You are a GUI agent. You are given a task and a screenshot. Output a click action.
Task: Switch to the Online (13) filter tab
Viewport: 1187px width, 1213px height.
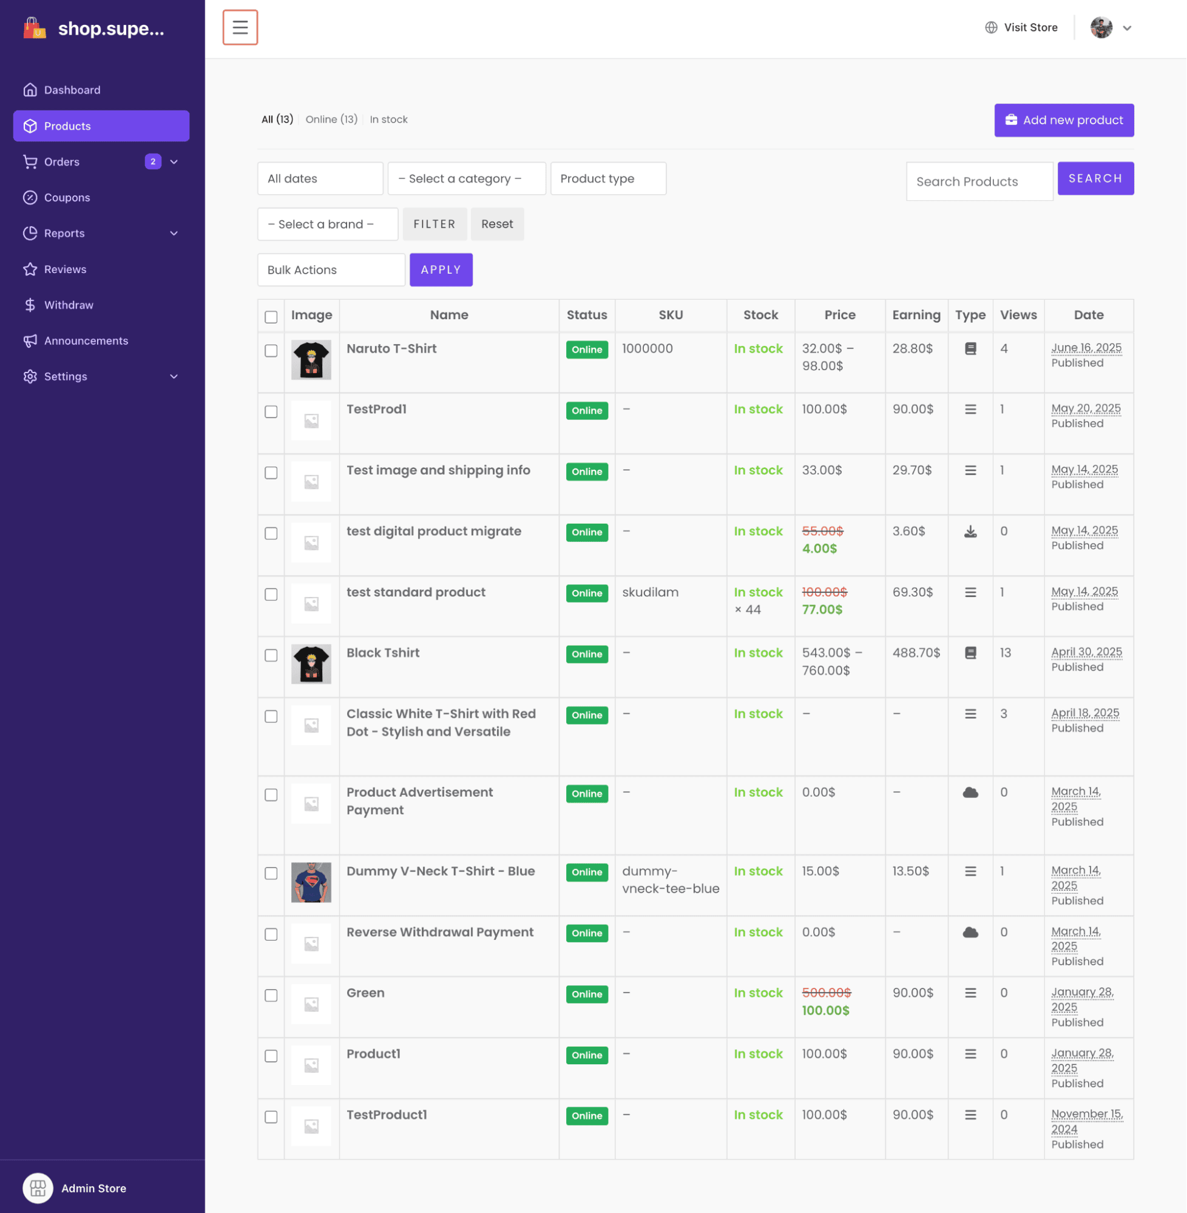331,119
